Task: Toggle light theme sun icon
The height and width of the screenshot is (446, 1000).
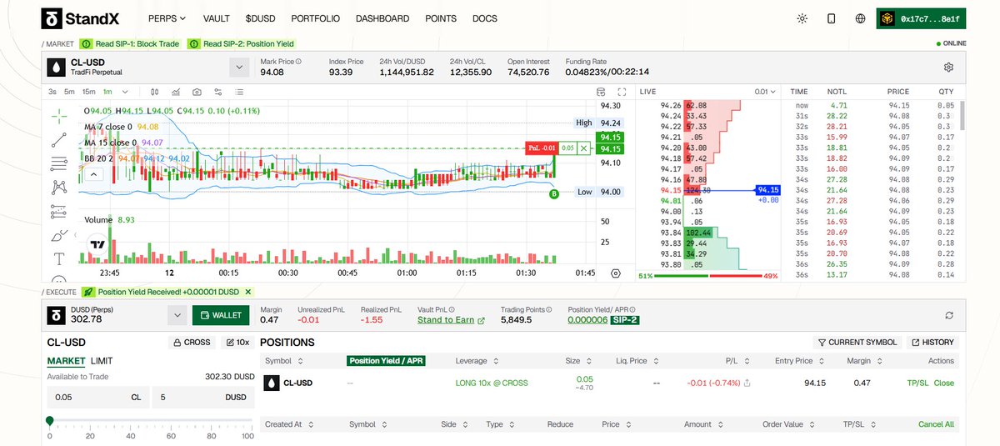Action: 802,18
